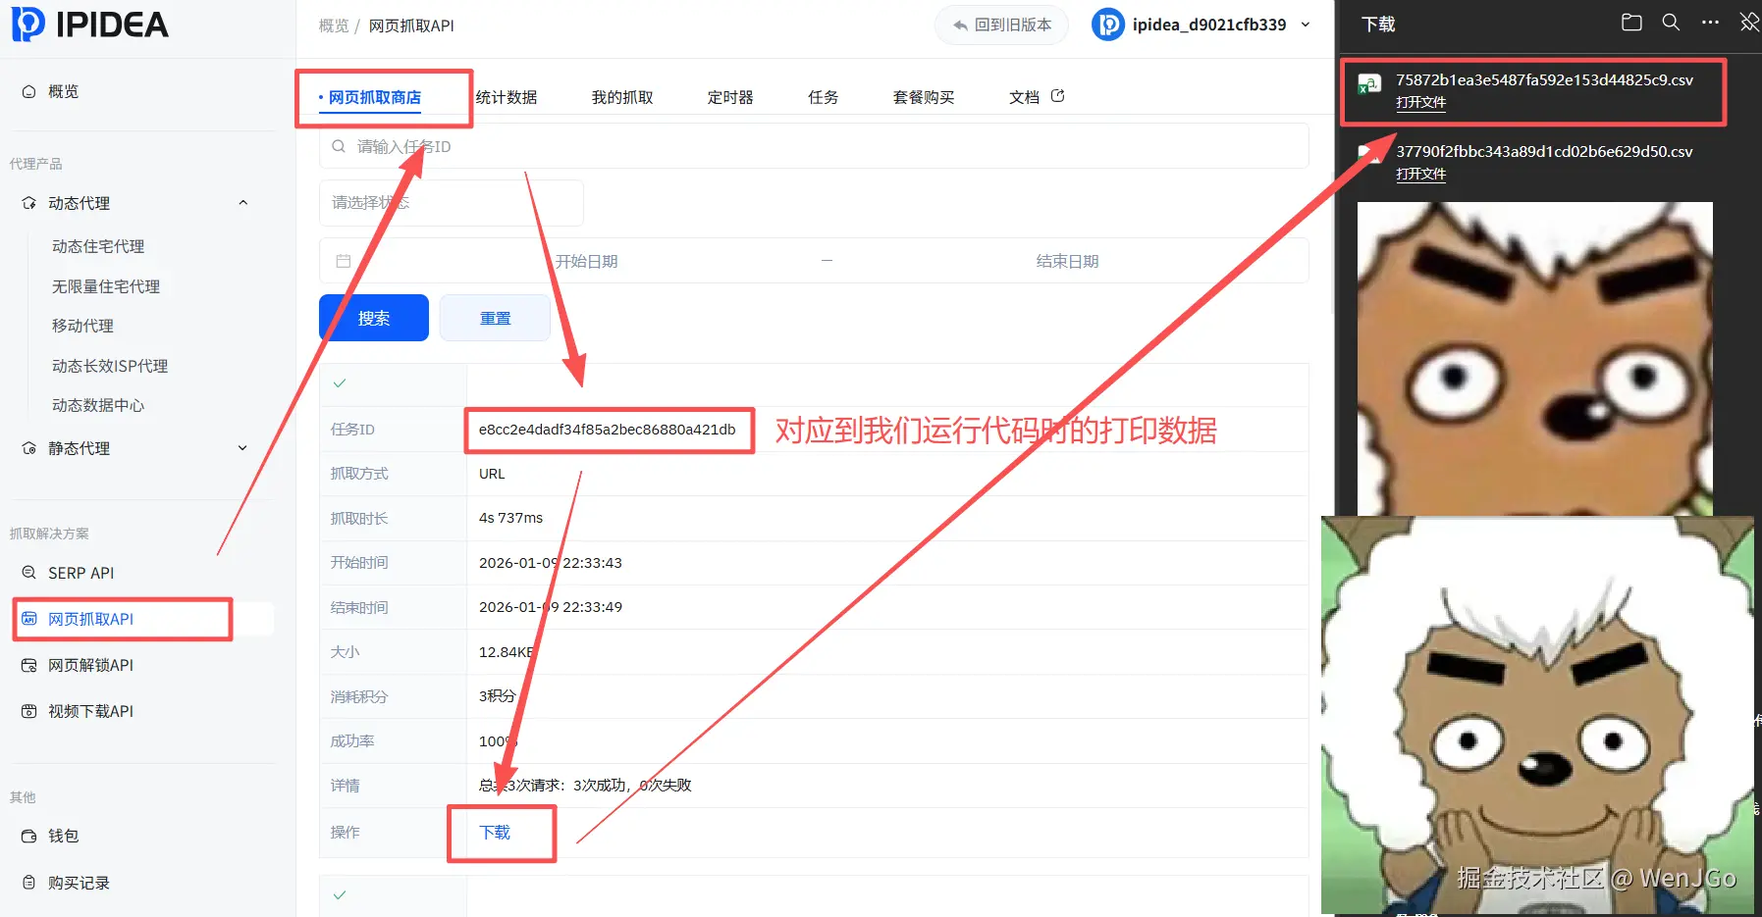This screenshot has height=917, width=1762.
Task: Focus the 请输入任务ID search field
Action: click(814, 146)
